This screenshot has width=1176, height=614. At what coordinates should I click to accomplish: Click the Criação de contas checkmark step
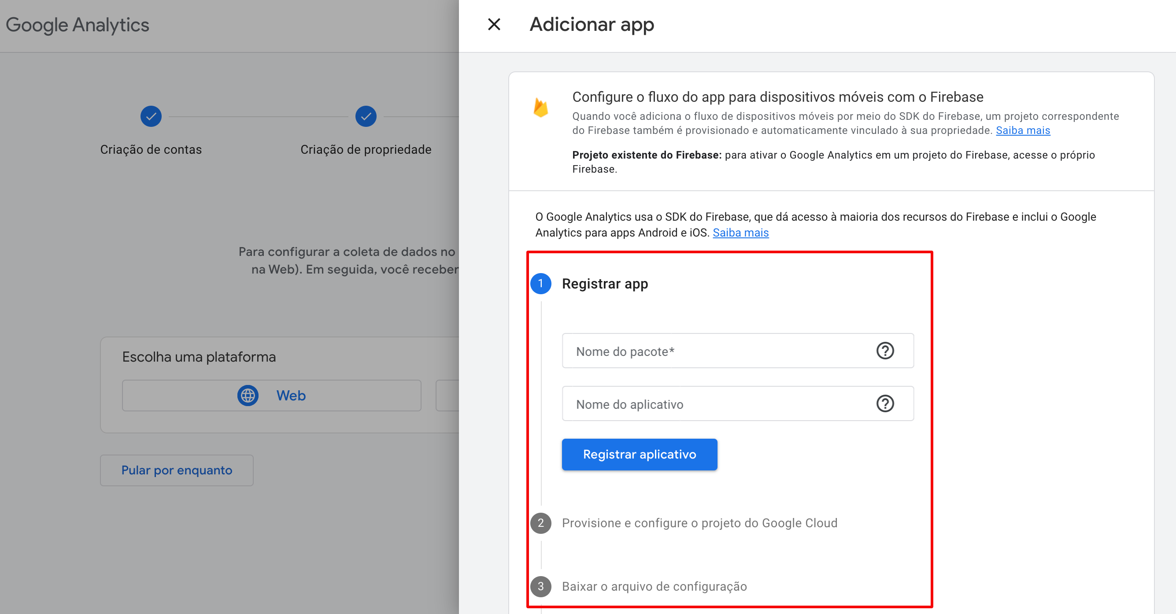pos(151,116)
